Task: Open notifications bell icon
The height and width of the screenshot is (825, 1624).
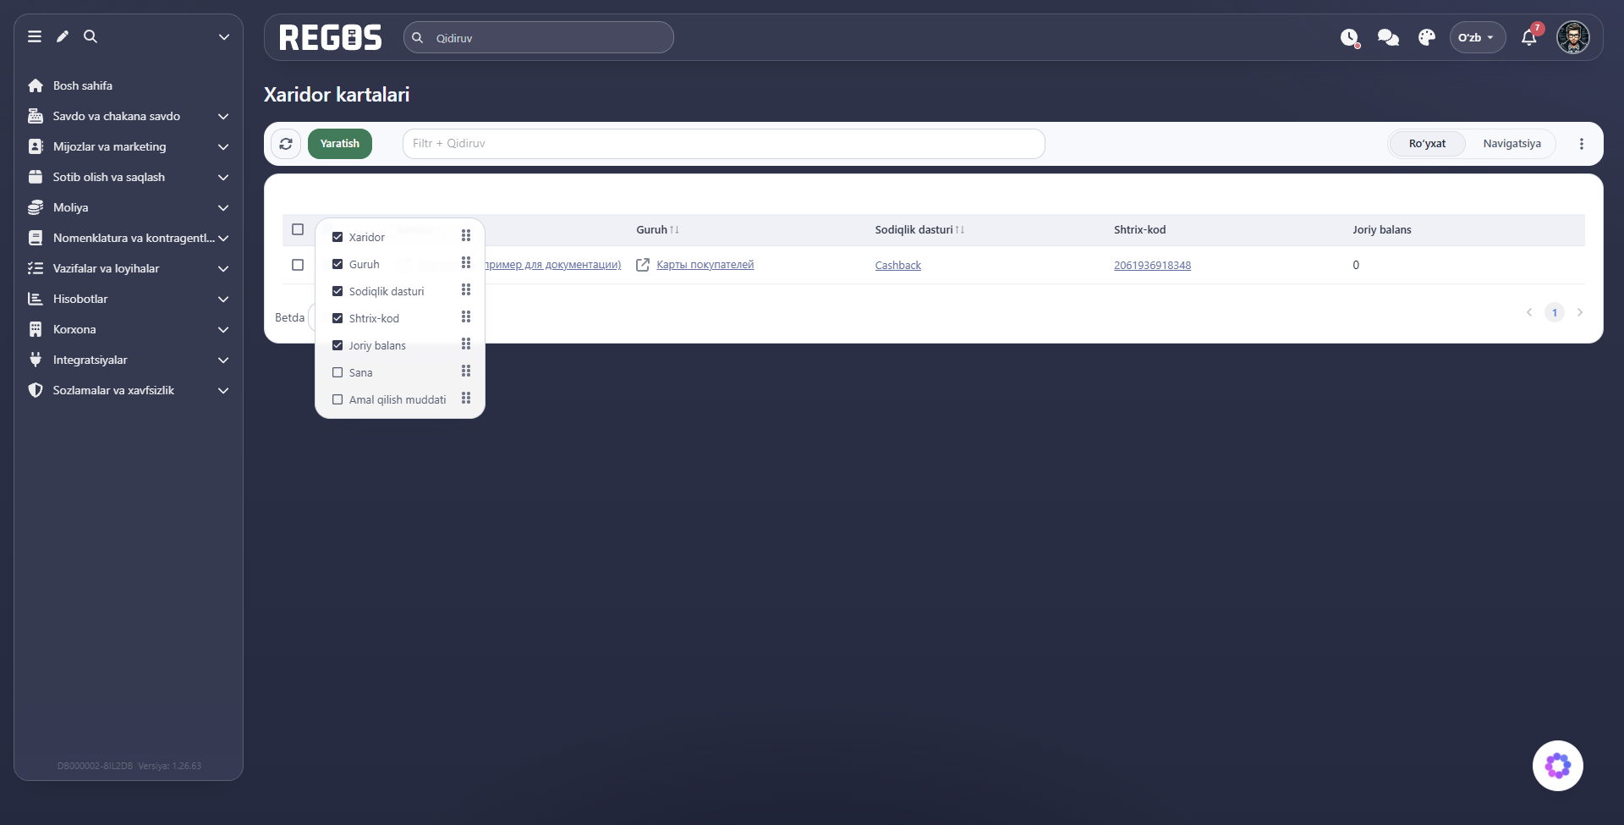Action: pyautogui.click(x=1529, y=37)
